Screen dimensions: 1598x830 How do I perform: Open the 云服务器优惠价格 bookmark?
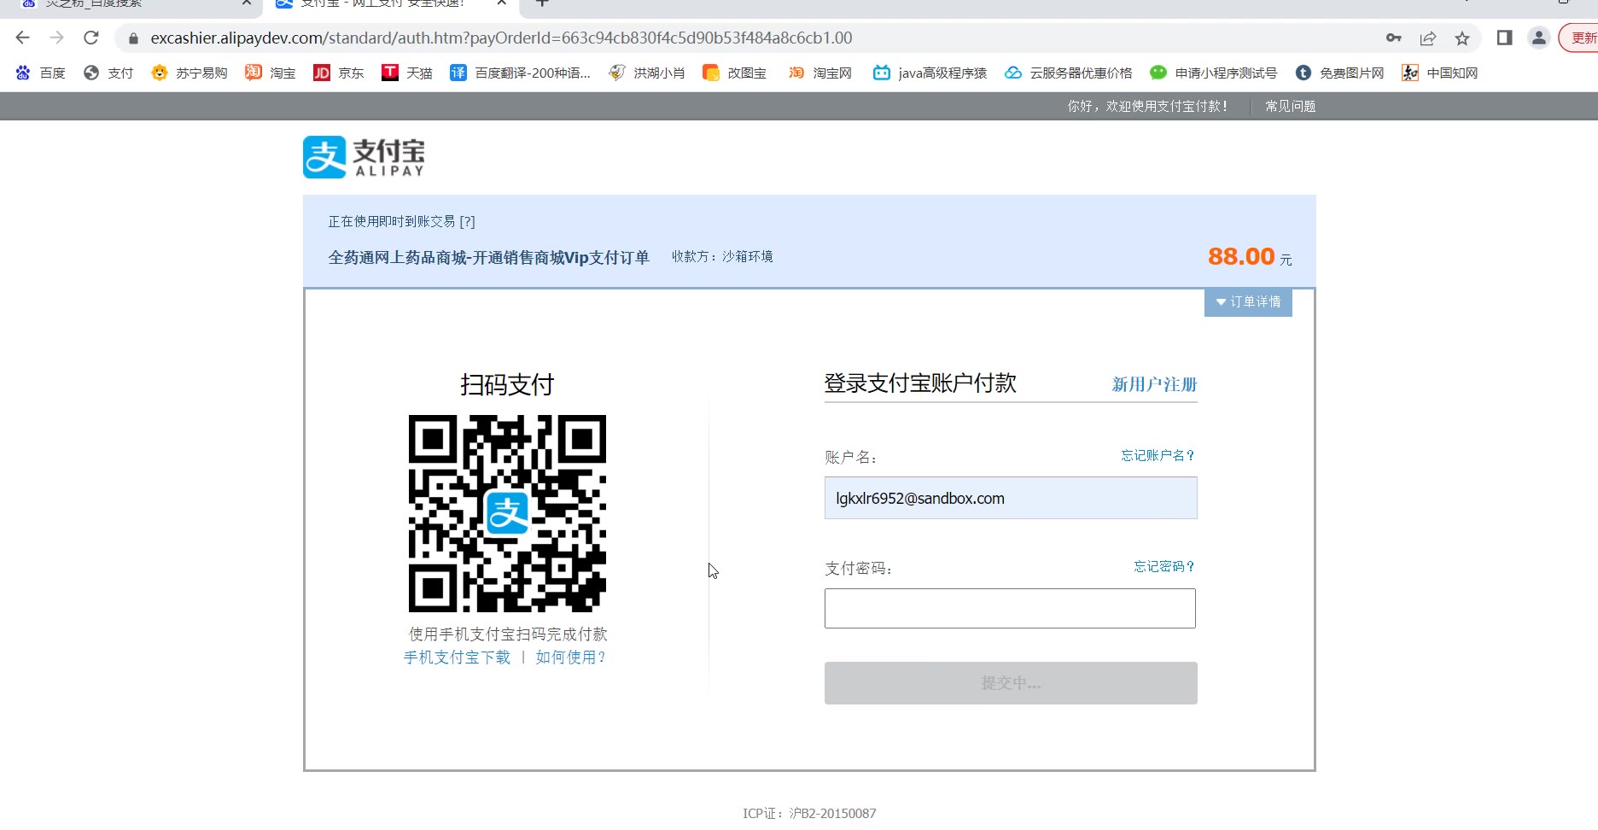tap(1069, 73)
